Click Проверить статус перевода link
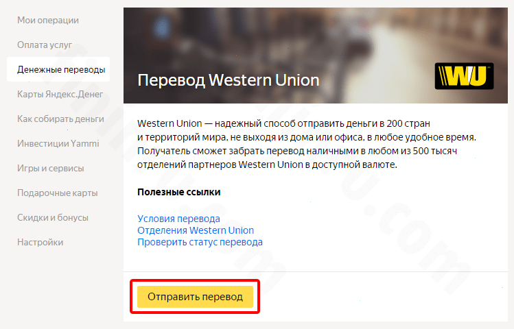This screenshot has width=514, height=329. click(x=200, y=242)
